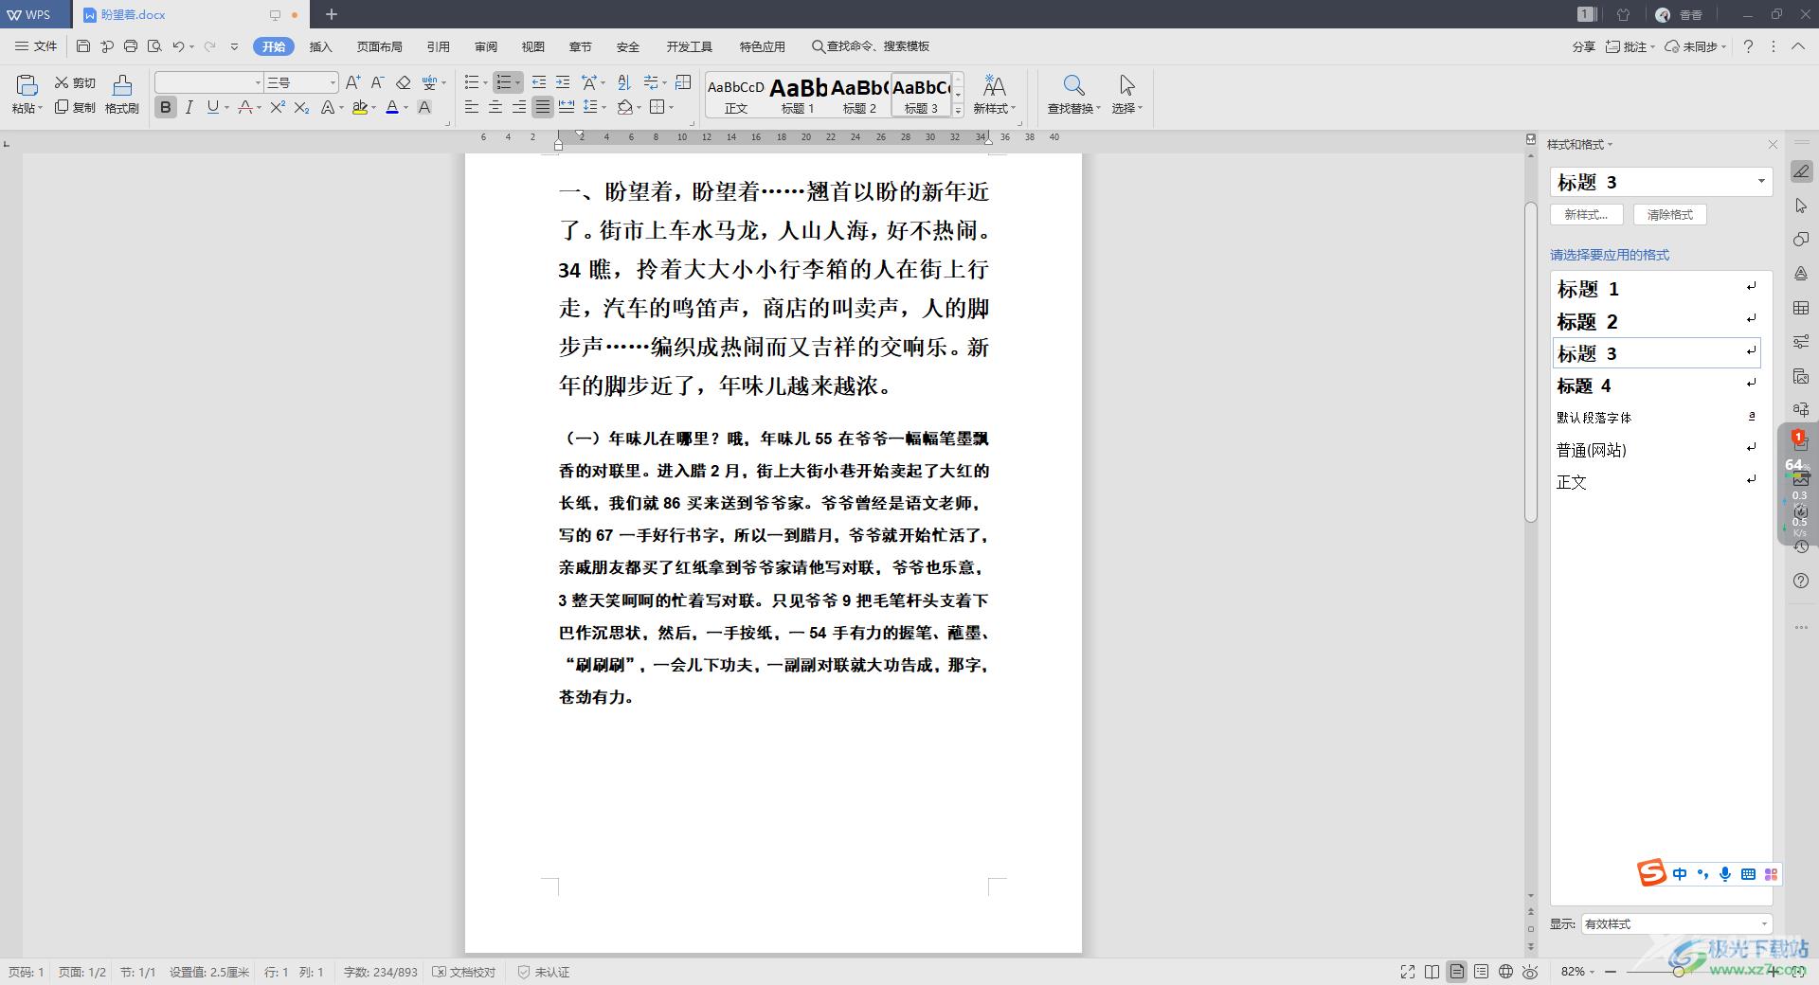The image size is (1819, 985).
Task: Expand the line spacing dropdown arrow
Action: tap(603, 108)
